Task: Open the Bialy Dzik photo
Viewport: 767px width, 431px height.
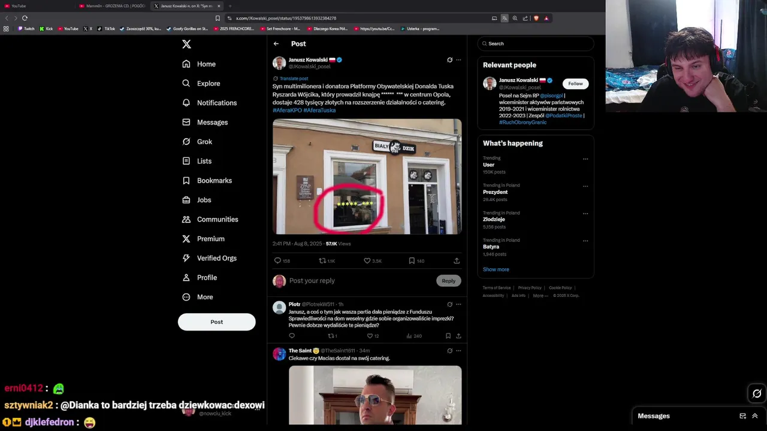Action: pyautogui.click(x=367, y=177)
